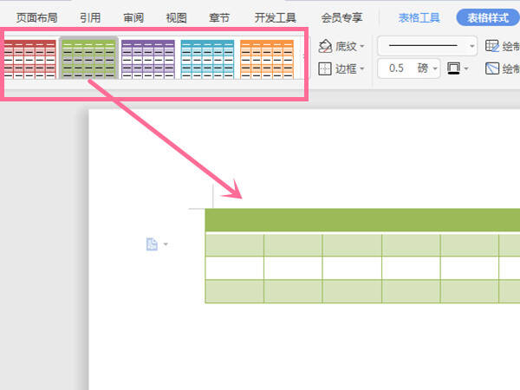Viewport: 520px width, 390px height.
Task: Apply the red table style thumbnail
Action: pos(29,59)
